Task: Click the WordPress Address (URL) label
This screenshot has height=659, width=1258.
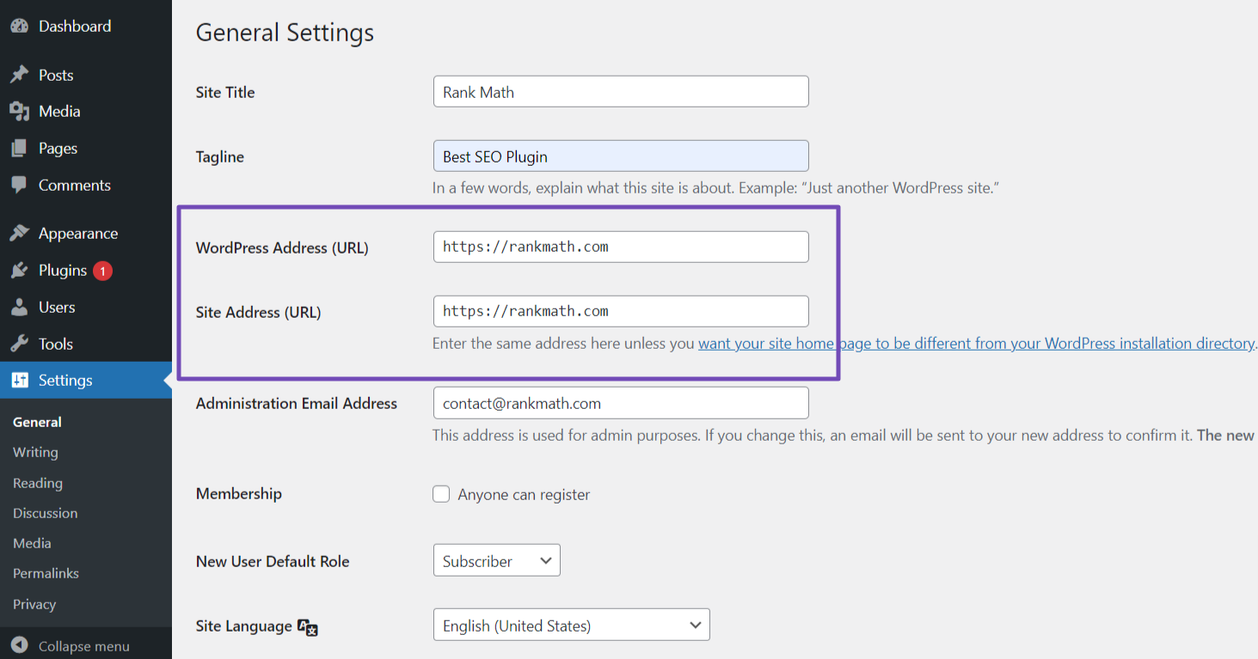Action: coord(282,247)
